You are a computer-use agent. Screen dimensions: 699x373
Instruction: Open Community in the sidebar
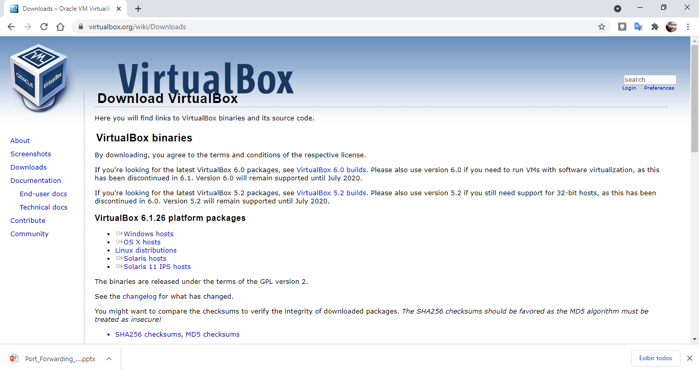(x=29, y=234)
